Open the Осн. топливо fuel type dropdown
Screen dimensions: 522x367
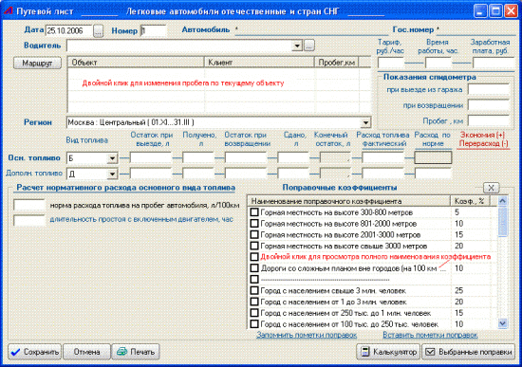[112, 158]
